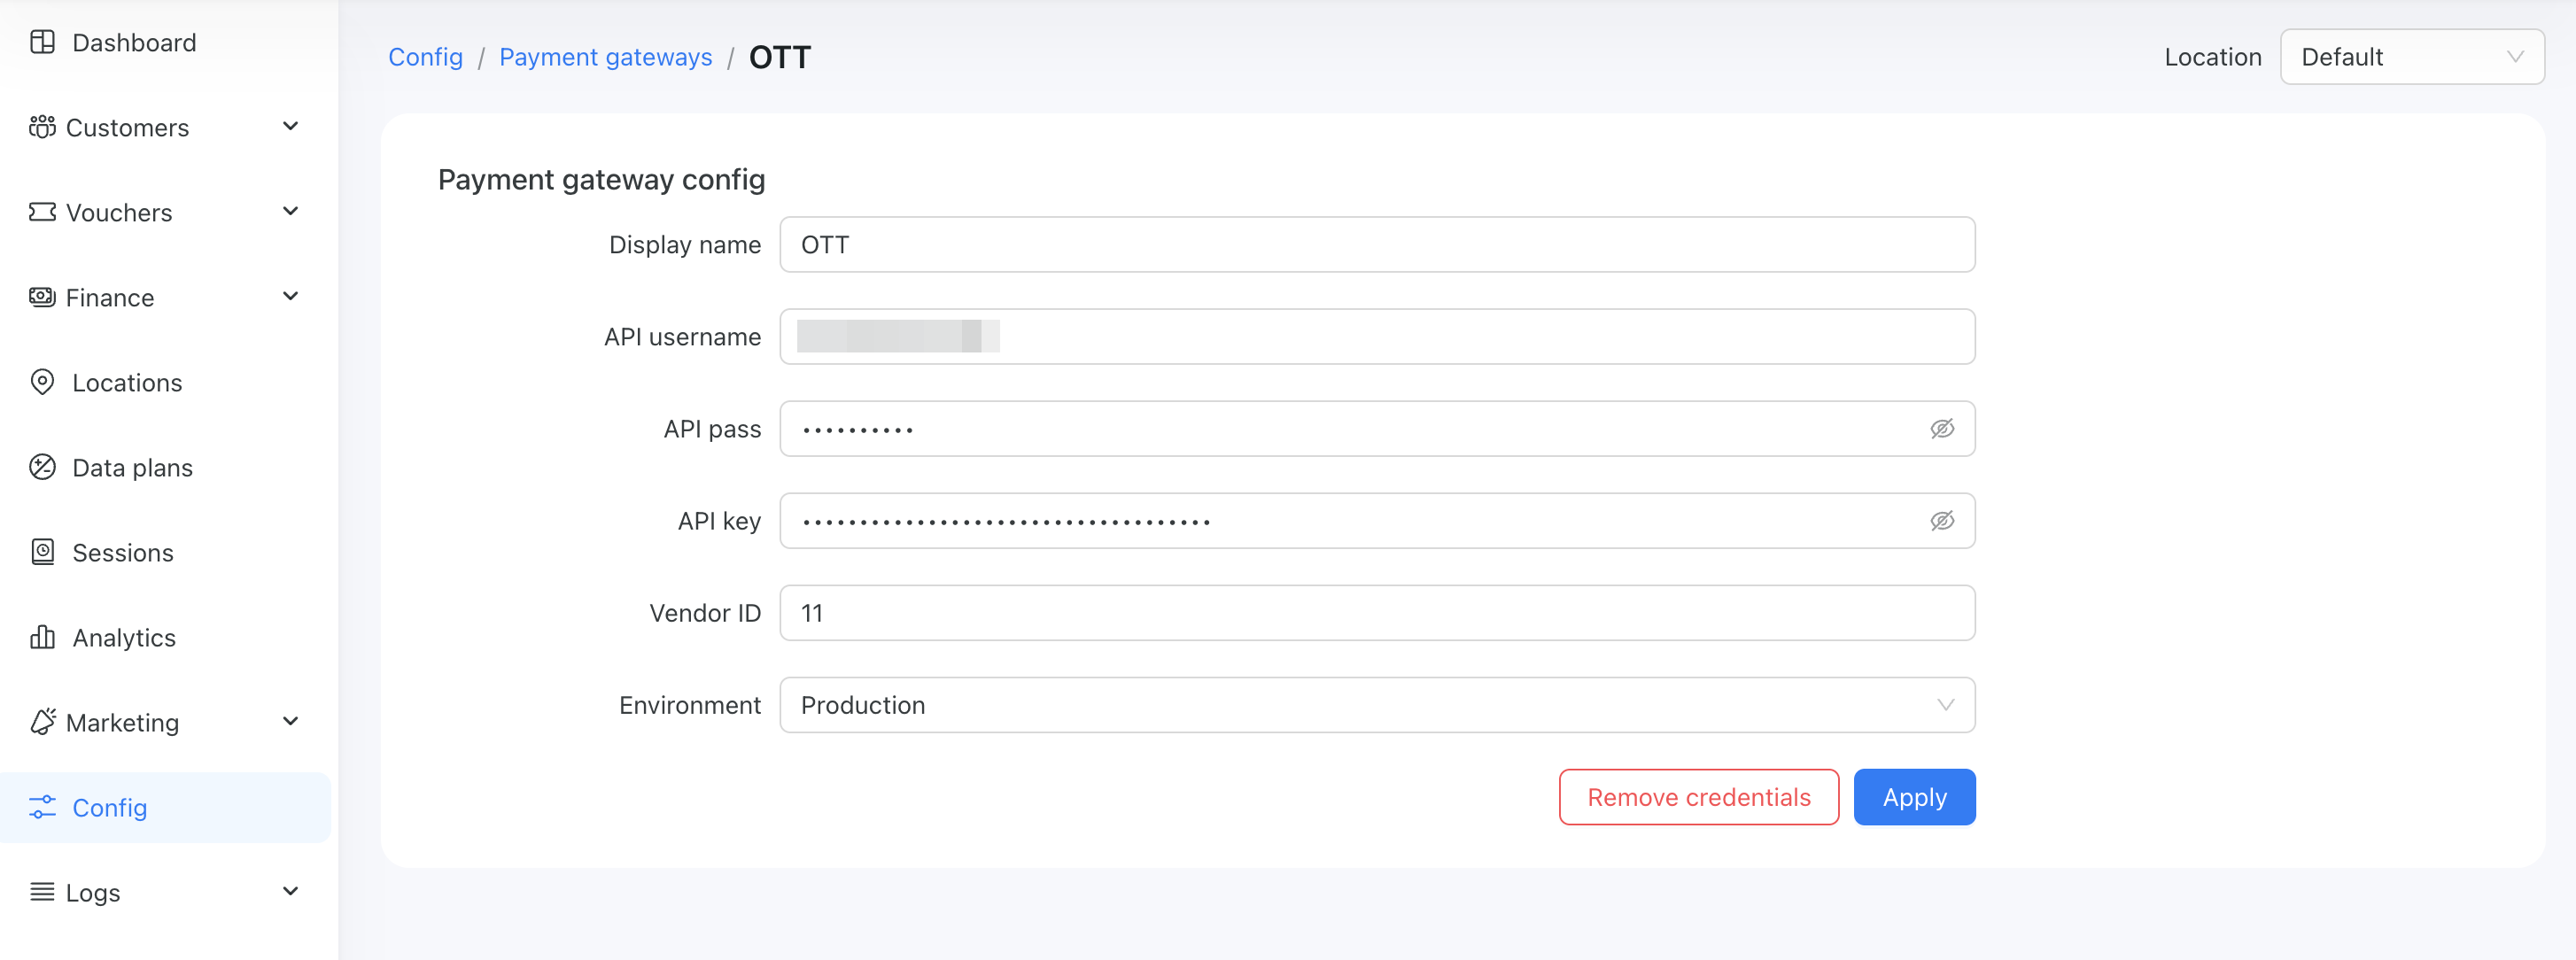Select the Customers icon
2576x960 pixels.
pyautogui.click(x=42, y=127)
